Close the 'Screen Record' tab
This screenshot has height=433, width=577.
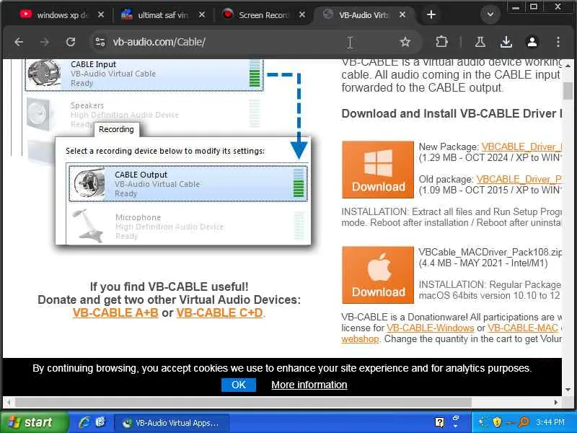pyautogui.click(x=302, y=14)
